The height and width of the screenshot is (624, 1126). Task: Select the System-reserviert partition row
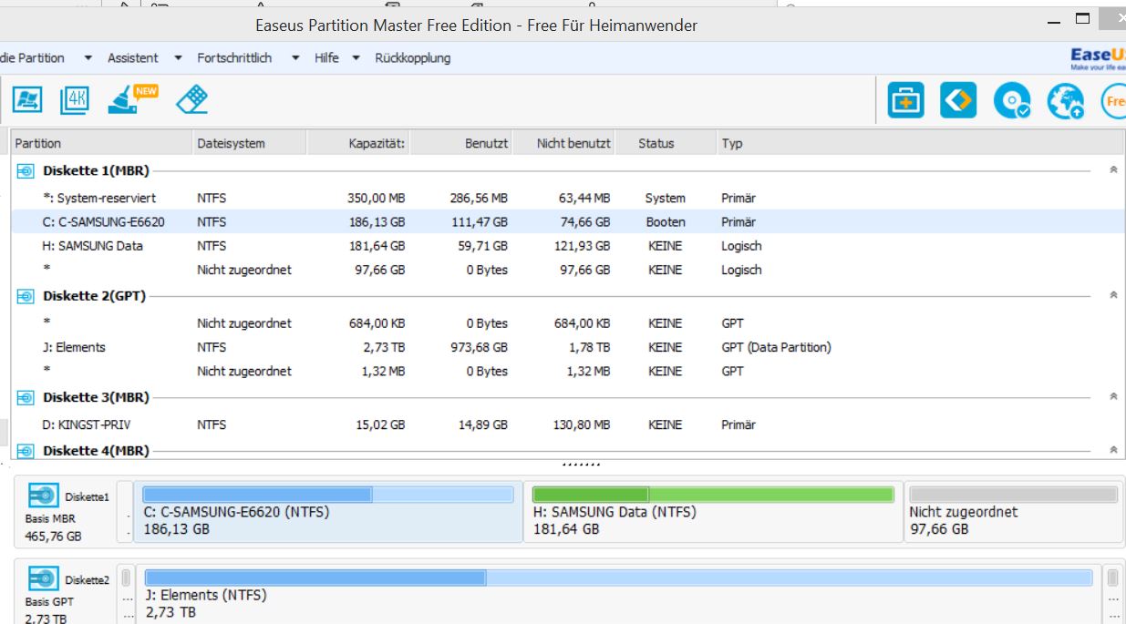click(567, 198)
